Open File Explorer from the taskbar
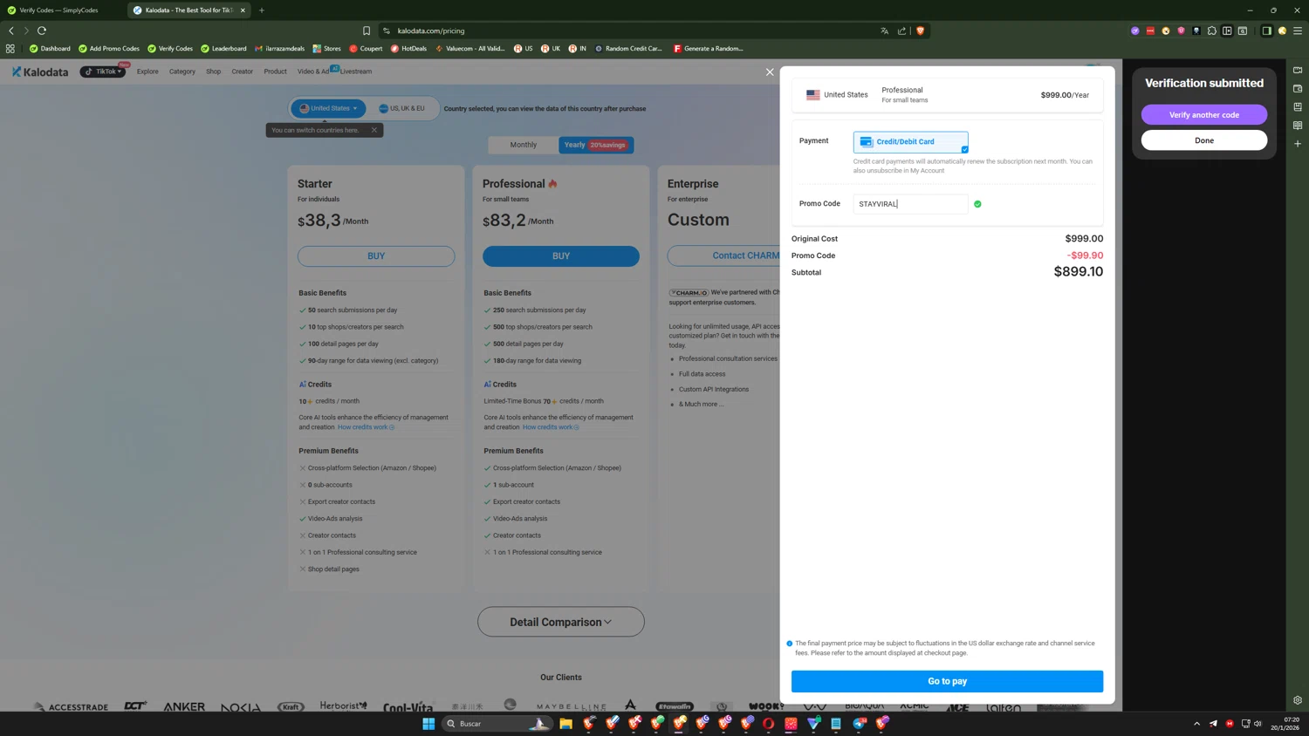 [566, 723]
